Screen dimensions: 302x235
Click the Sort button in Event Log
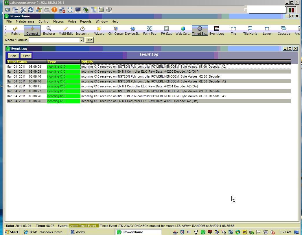[x=13, y=56]
